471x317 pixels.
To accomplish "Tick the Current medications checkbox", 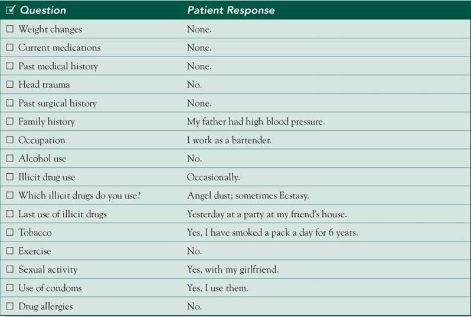I will click(9, 48).
